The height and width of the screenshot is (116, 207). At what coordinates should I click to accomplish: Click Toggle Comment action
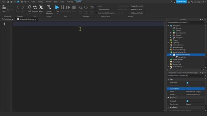[x=137, y=6]
